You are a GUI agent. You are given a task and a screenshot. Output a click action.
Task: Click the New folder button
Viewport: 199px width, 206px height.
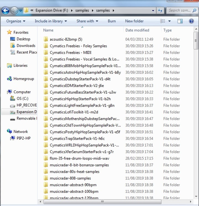pos(134,21)
